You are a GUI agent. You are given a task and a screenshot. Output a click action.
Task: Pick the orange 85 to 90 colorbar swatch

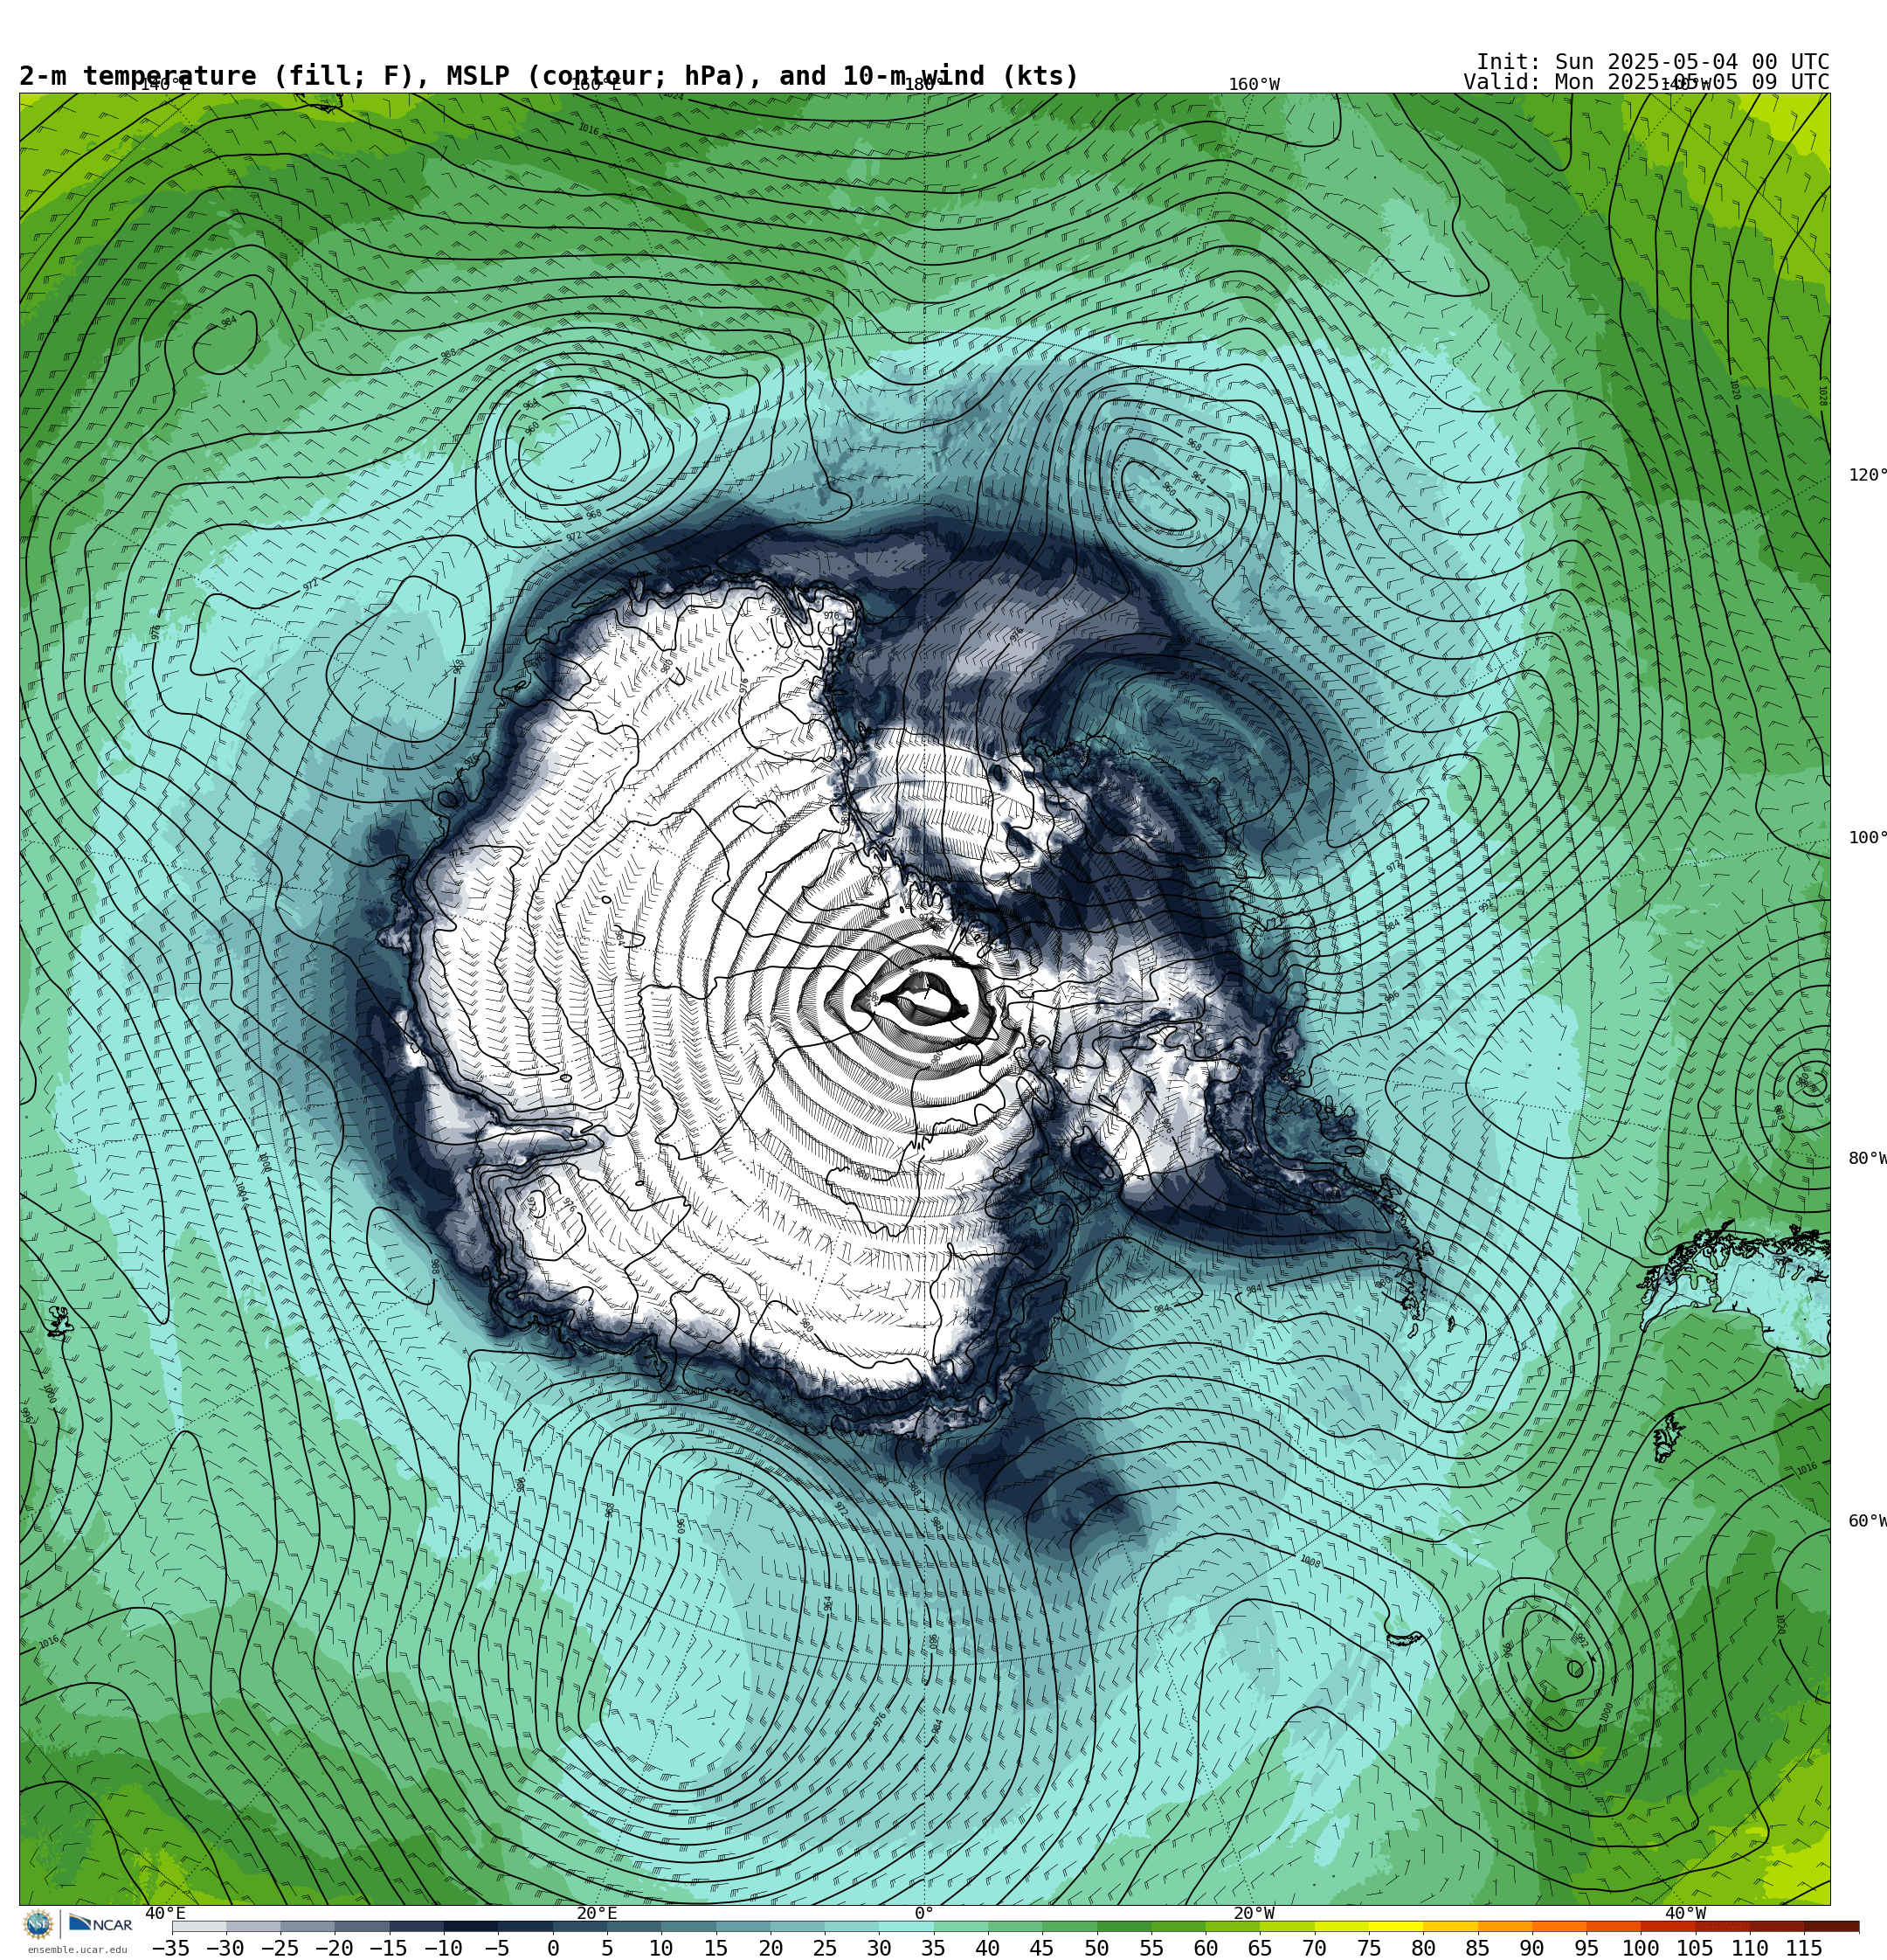(1504, 1926)
